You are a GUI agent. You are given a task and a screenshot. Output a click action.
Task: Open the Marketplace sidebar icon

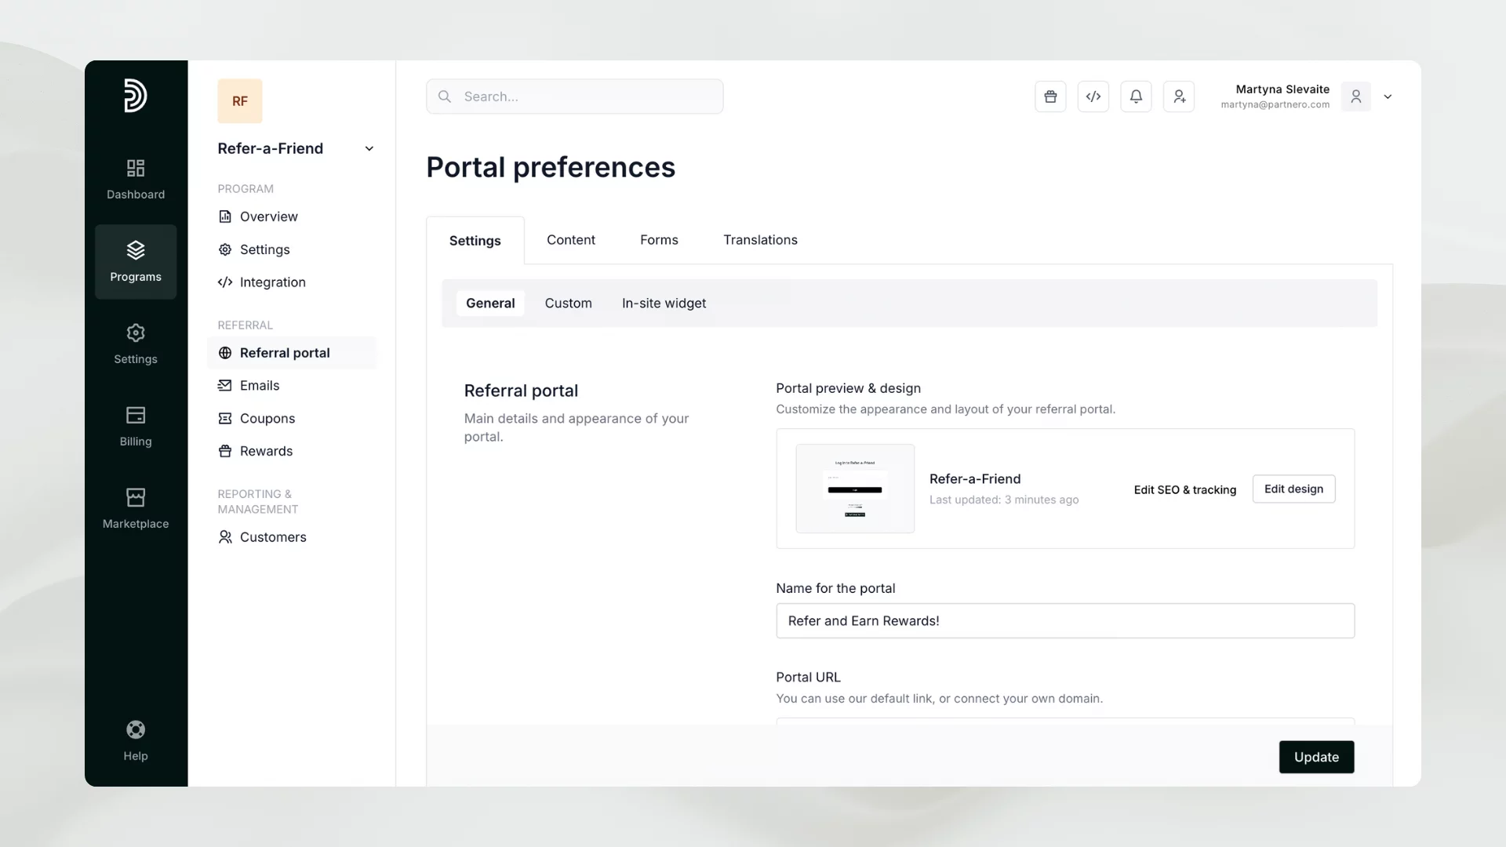[x=135, y=507]
